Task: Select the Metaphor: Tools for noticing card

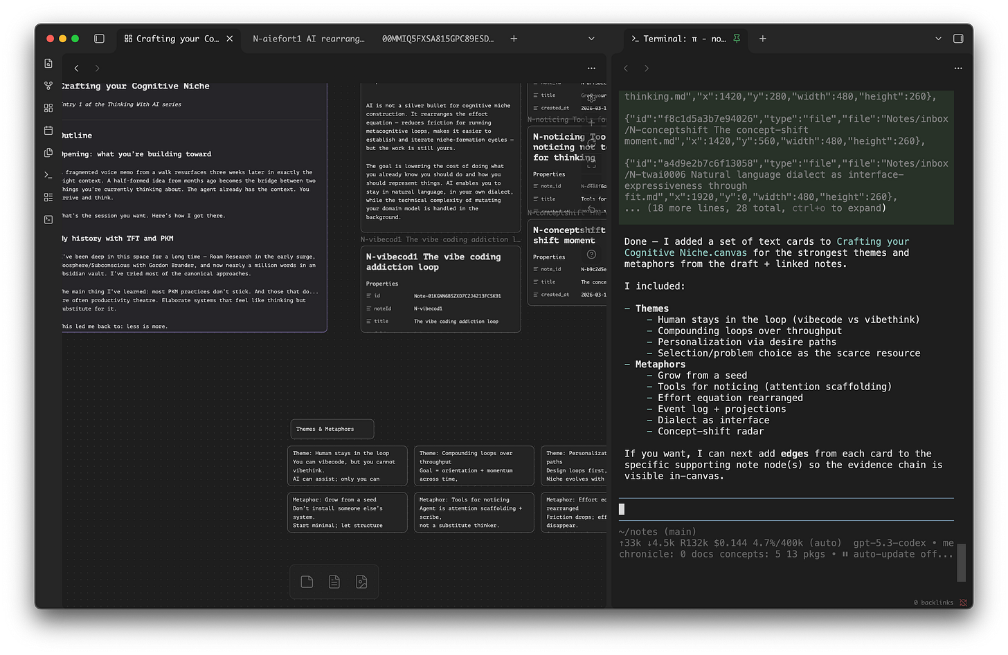Action: (x=474, y=513)
